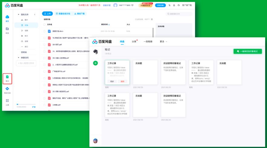Viewport: 267px width, 148px height.
Task: Switch list view icon above 文件详情
Action: click(x=152, y=19)
